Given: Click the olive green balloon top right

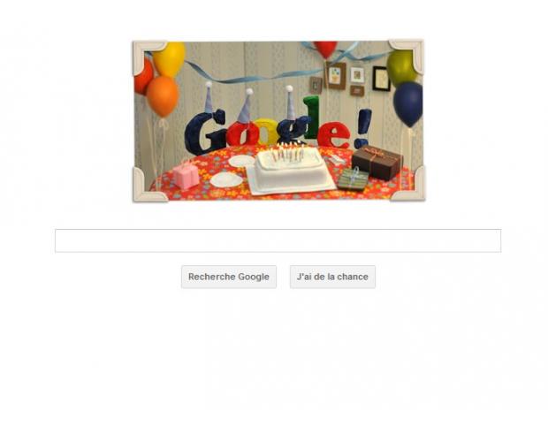Looking at the screenshot, I should click(401, 68).
